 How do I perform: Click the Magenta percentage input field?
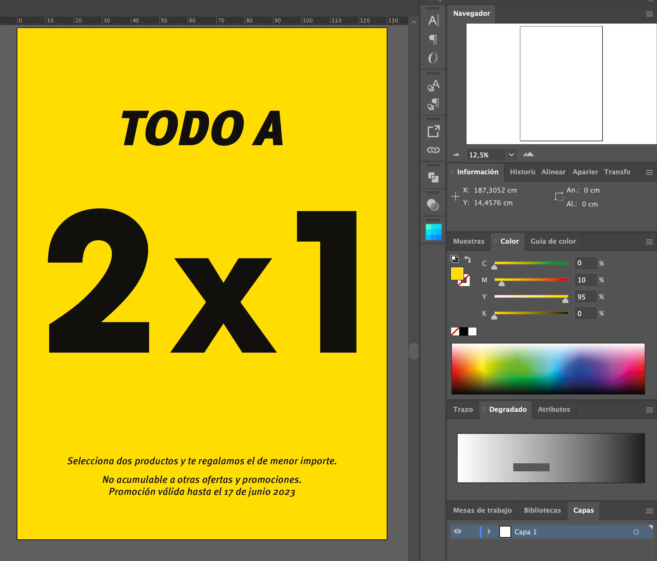pos(585,280)
